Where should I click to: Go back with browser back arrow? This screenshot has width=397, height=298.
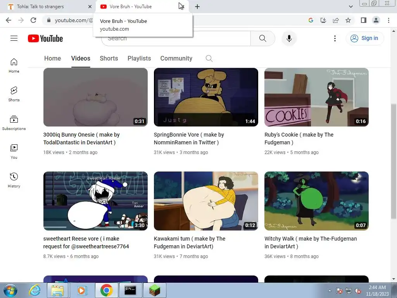point(9,20)
